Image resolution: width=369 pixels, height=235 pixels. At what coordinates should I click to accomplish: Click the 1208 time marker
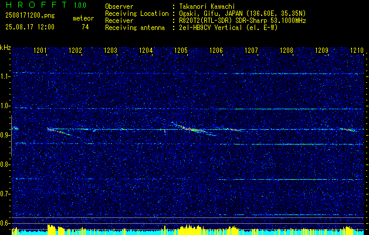click(x=286, y=50)
